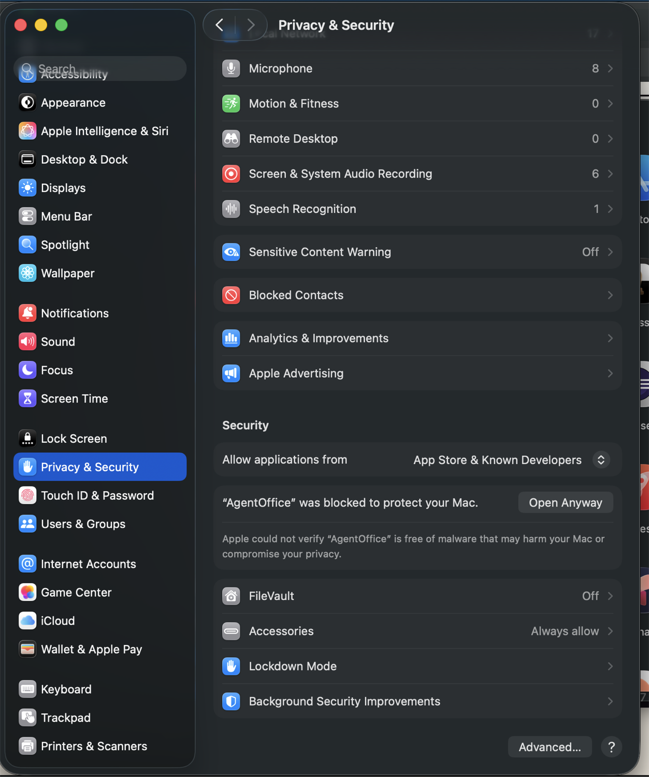The width and height of the screenshot is (649, 777).
Task: Click the iCloud cloud icon
Action: pos(27,621)
